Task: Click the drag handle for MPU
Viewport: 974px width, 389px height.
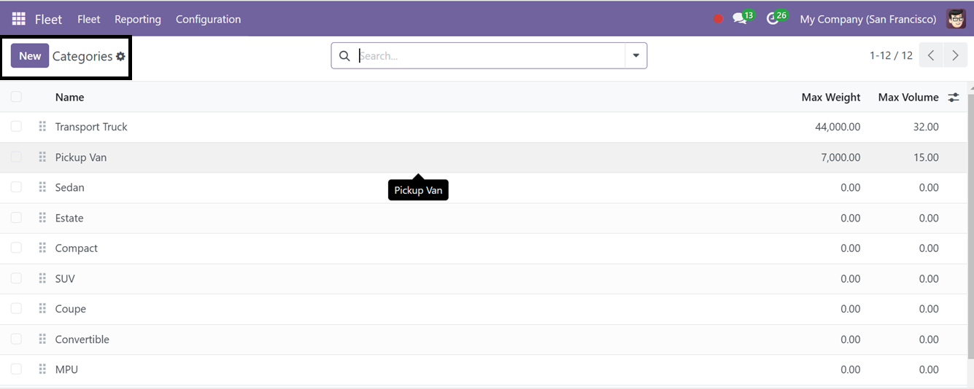Action: 42,369
